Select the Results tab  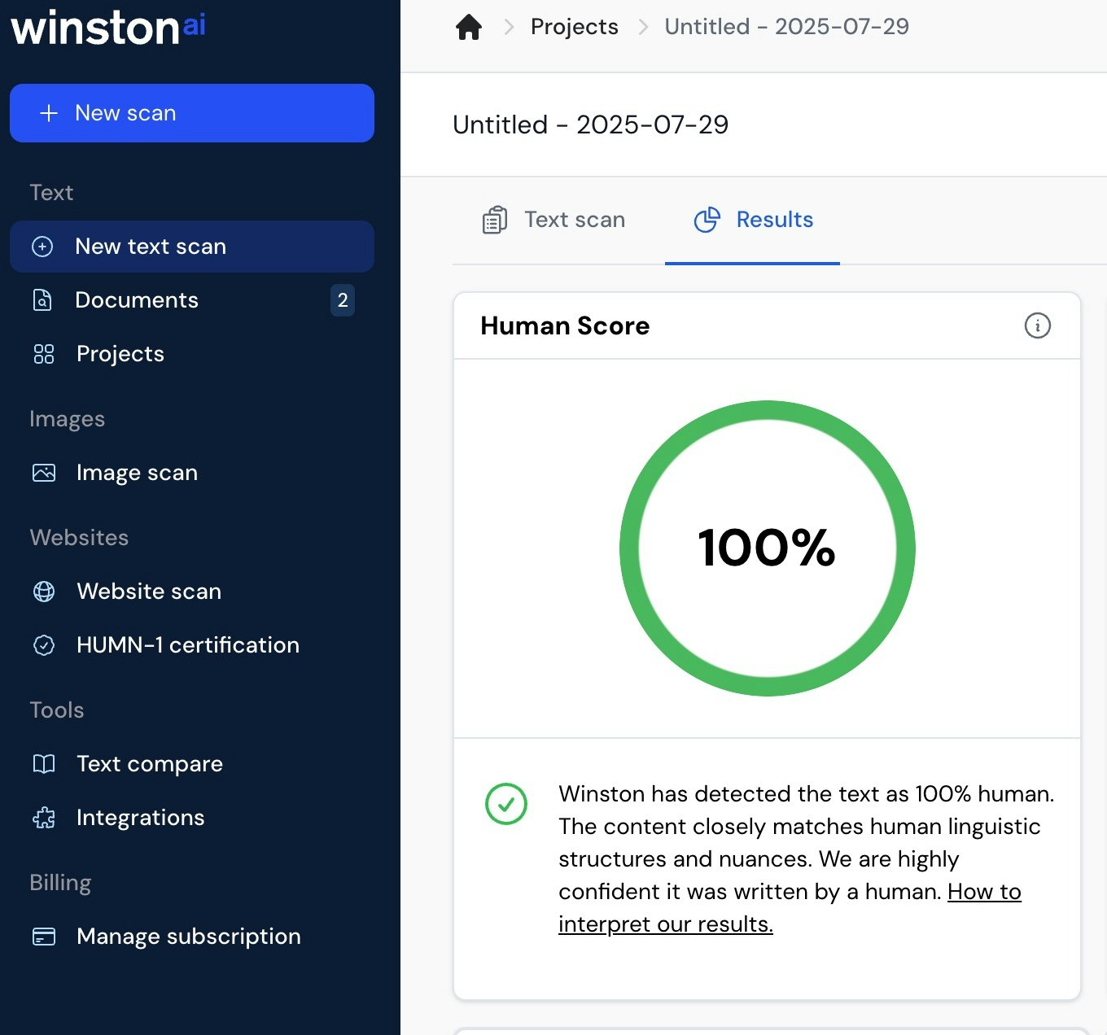[x=753, y=220]
